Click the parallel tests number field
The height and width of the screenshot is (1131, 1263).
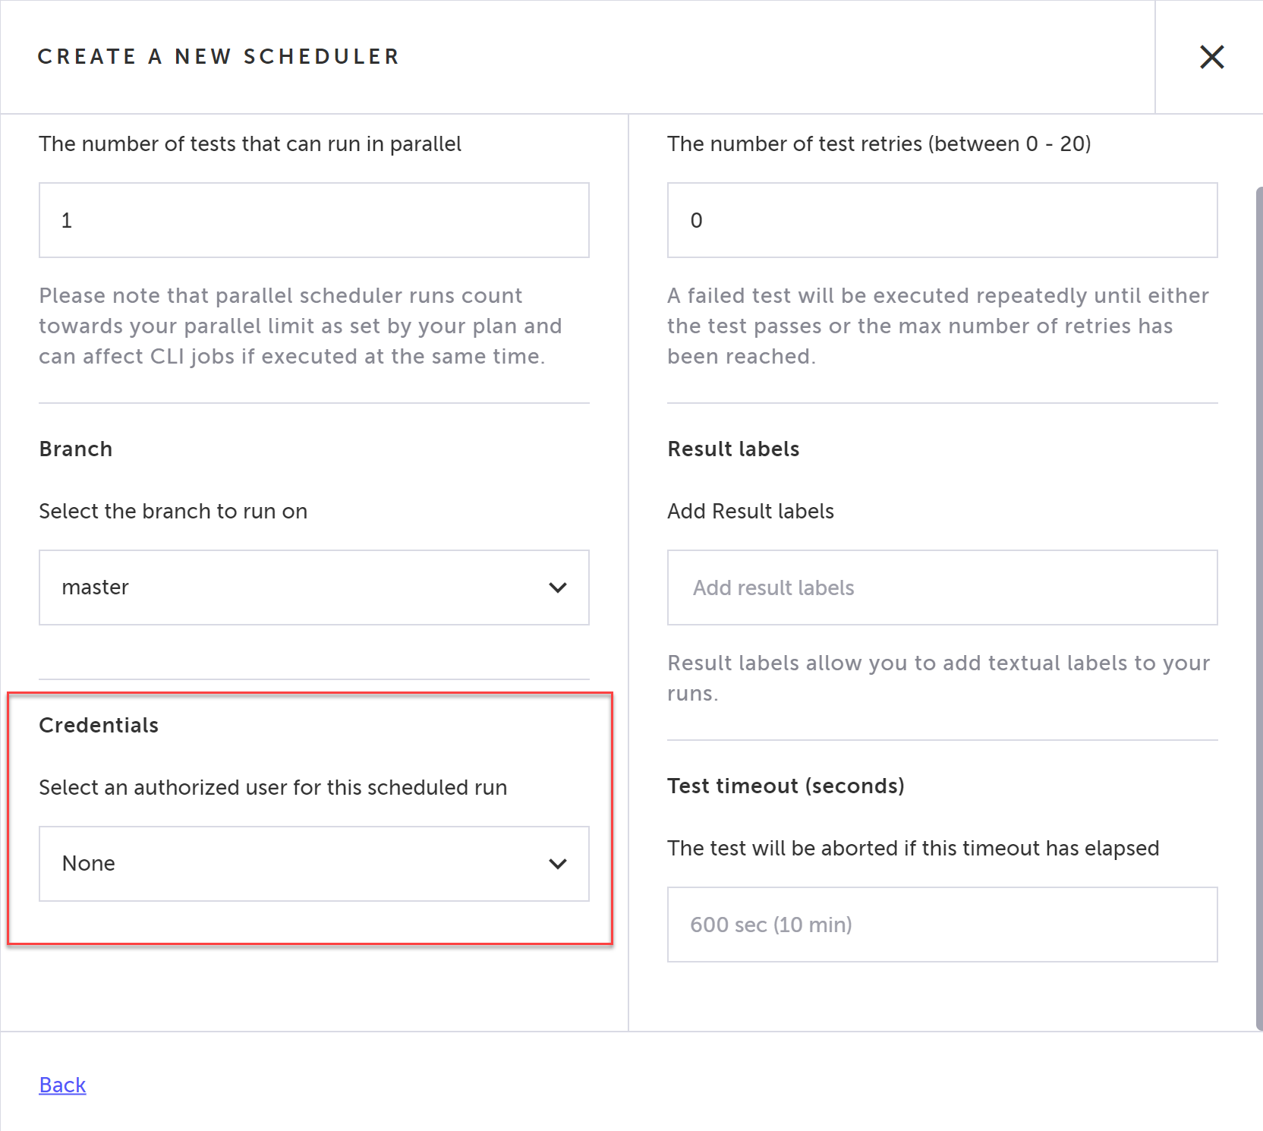click(313, 220)
